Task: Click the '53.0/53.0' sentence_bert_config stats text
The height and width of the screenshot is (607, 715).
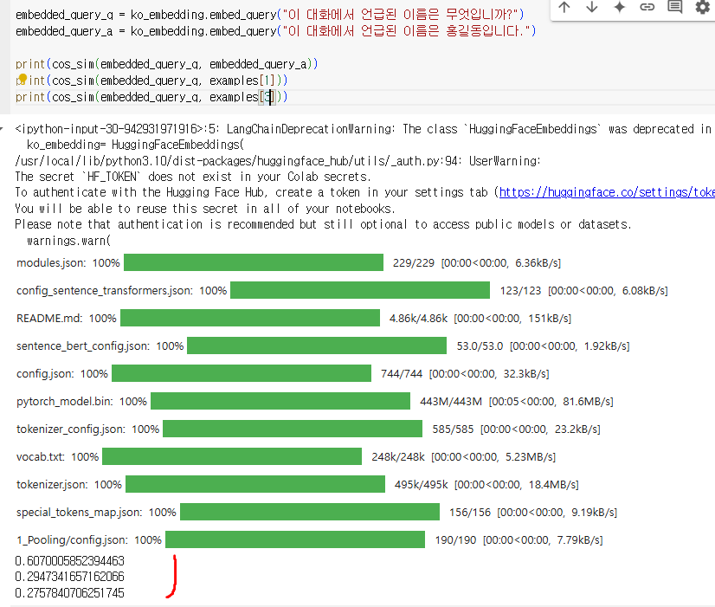Action: click(x=480, y=345)
